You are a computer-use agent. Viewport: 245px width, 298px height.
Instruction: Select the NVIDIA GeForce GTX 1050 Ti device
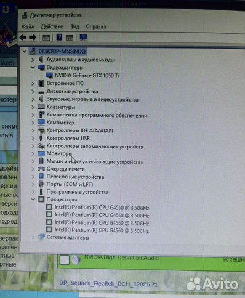(87, 76)
